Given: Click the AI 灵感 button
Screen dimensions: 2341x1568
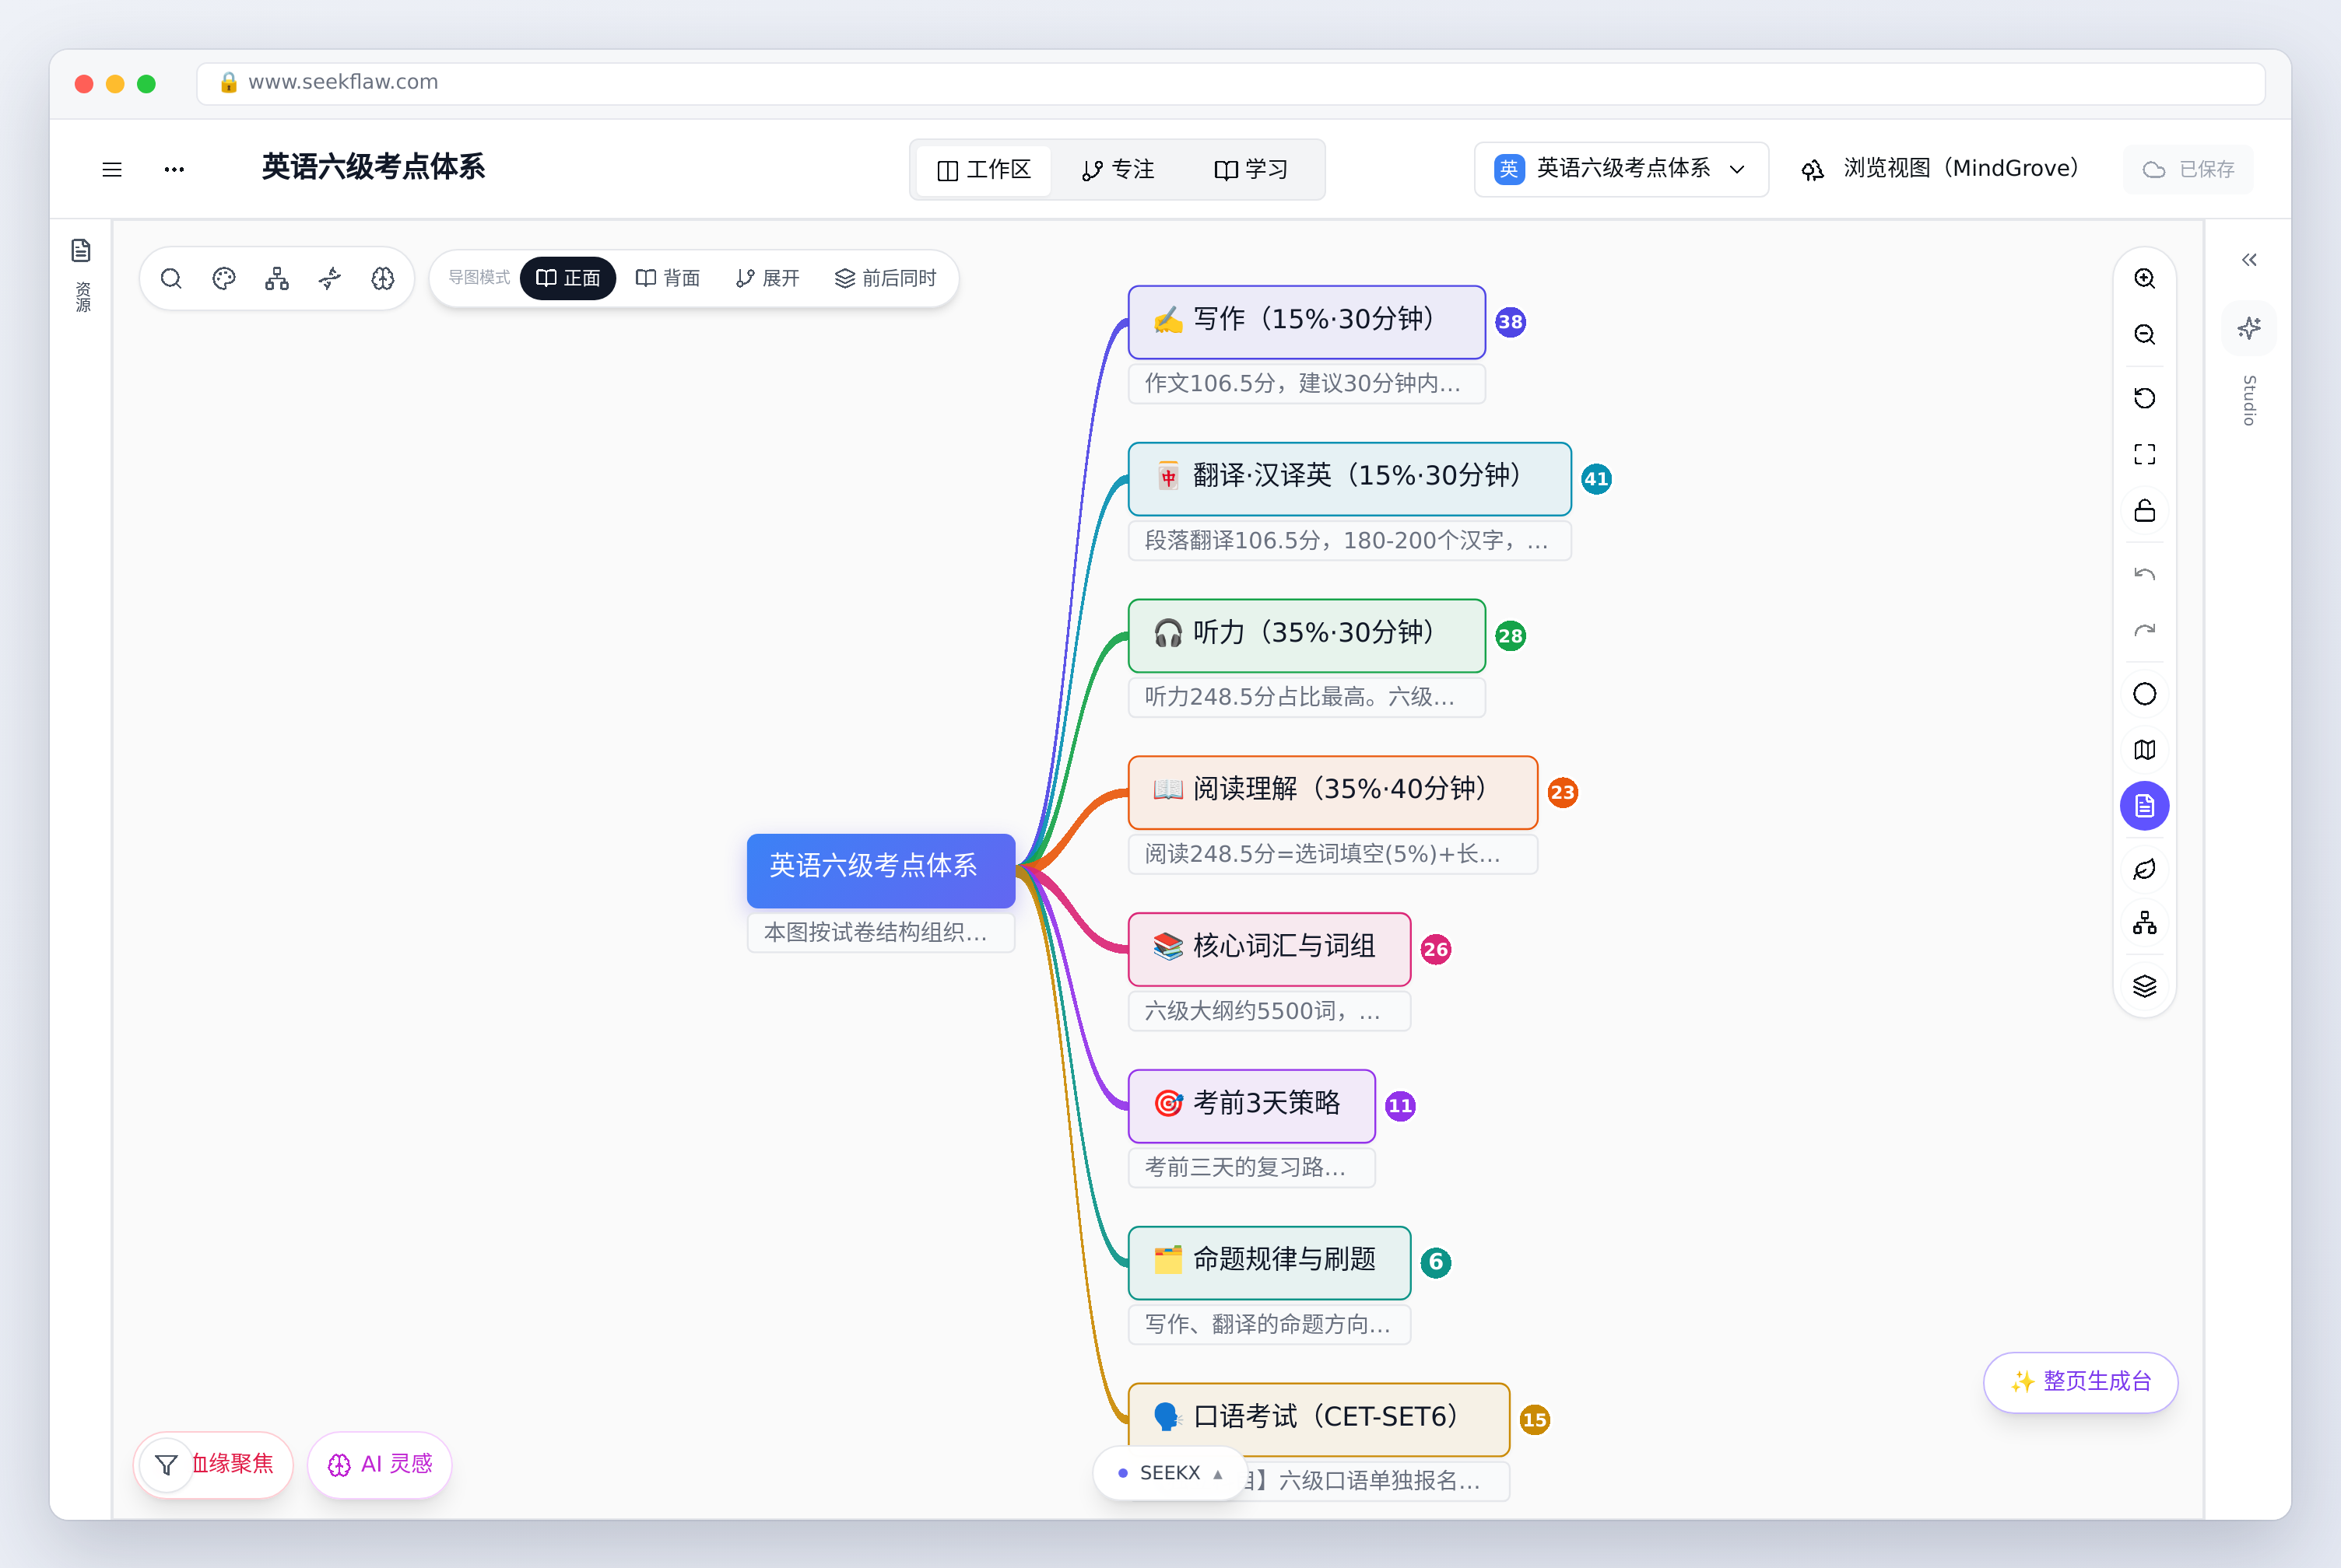Looking at the screenshot, I should point(379,1464).
